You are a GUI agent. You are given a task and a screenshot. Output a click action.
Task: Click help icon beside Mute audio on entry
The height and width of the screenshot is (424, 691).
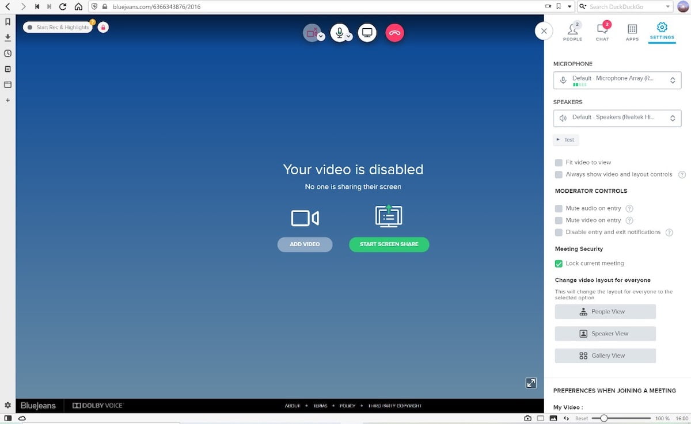click(x=629, y=208)
